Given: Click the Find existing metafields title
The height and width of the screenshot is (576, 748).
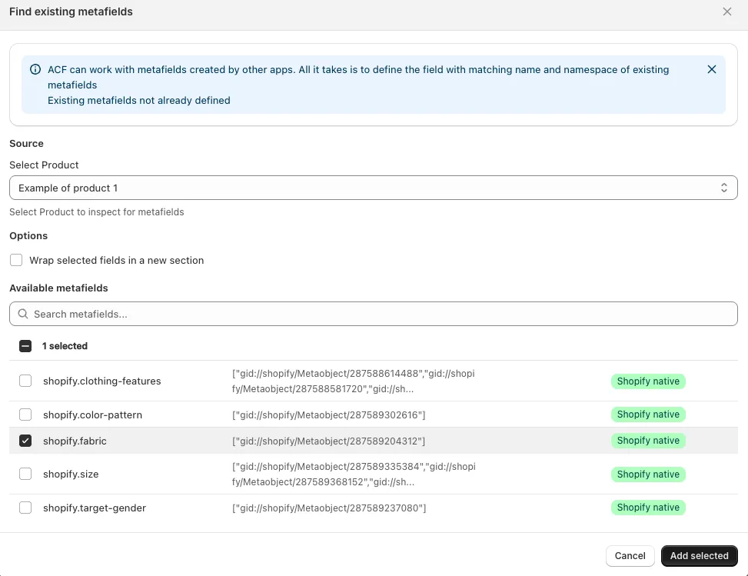Looking at the screenshot, I should click(x=71, y=12).
